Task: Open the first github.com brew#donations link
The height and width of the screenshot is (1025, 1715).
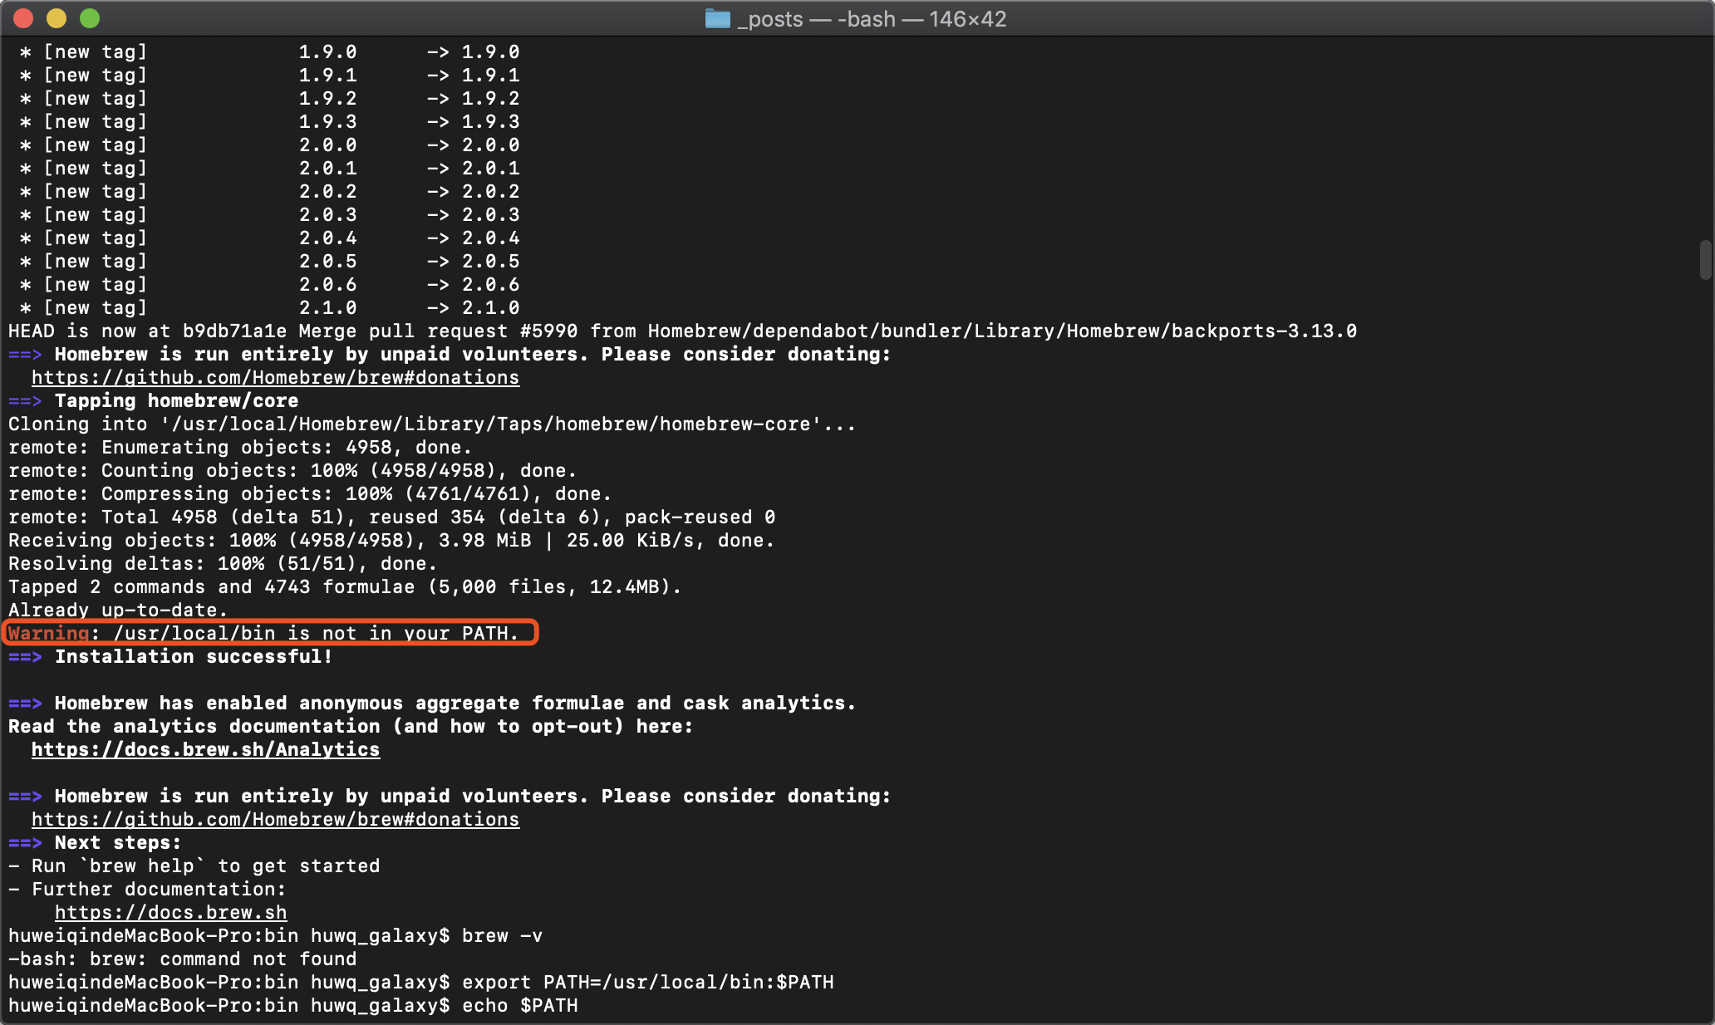Action: (x=275, y=378)
